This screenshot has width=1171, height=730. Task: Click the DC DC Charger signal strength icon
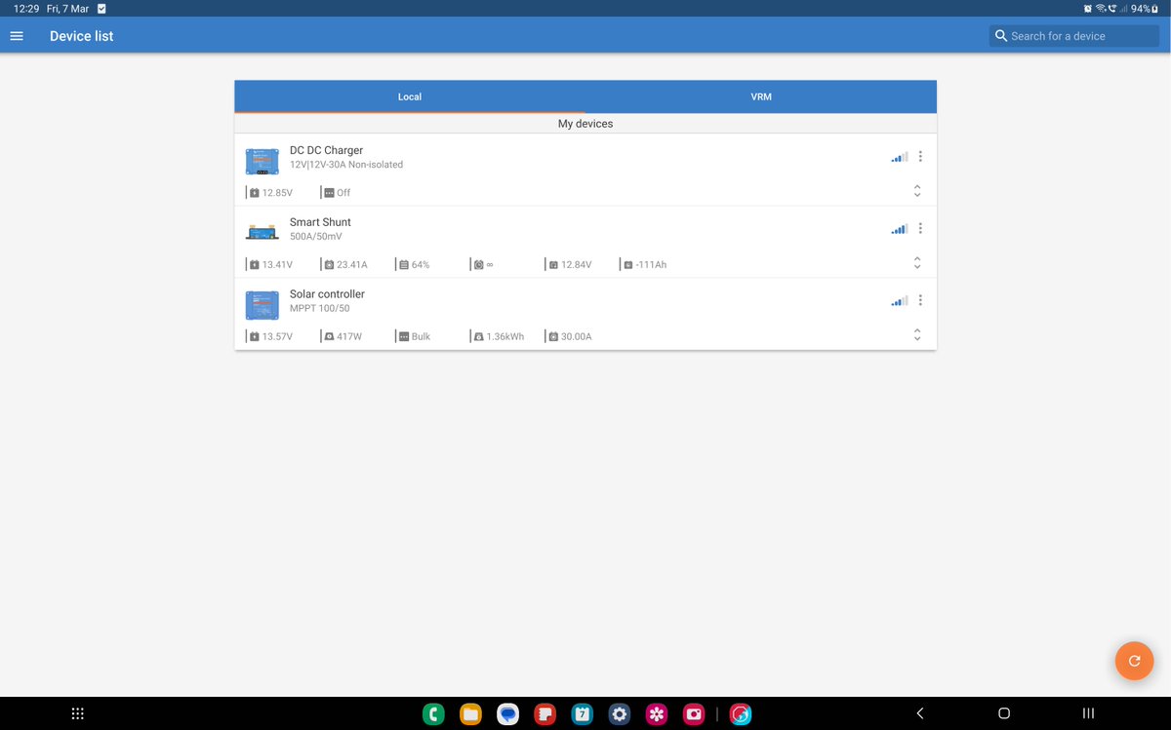pos(900,157)
